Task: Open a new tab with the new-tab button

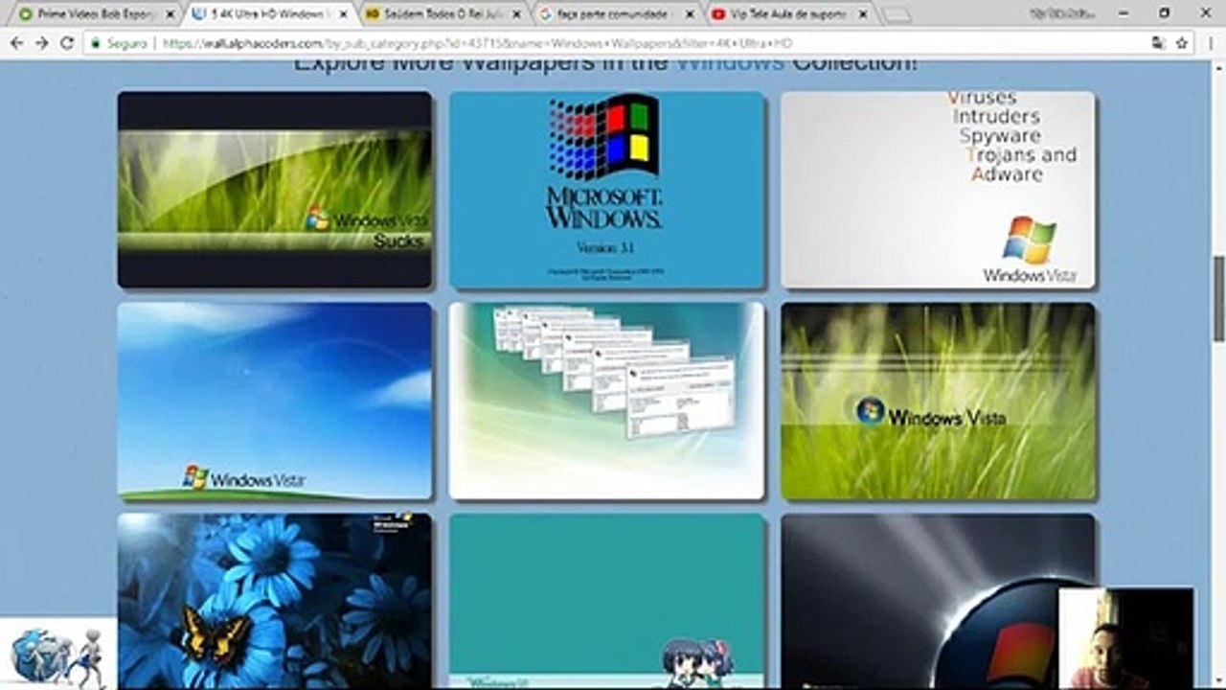Action: pos(896,14)
